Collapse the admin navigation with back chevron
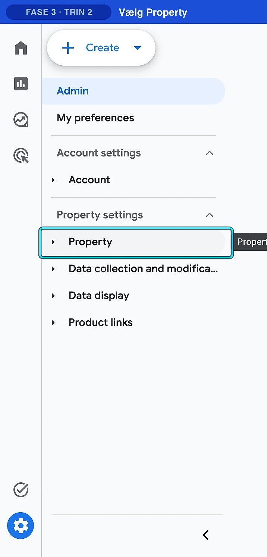The height and width of the screenshot is (557, 267). pos(205,535)
